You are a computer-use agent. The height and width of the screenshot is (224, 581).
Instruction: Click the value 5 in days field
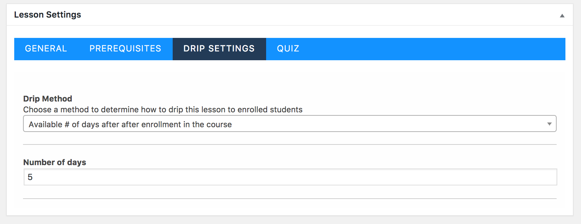30,177
